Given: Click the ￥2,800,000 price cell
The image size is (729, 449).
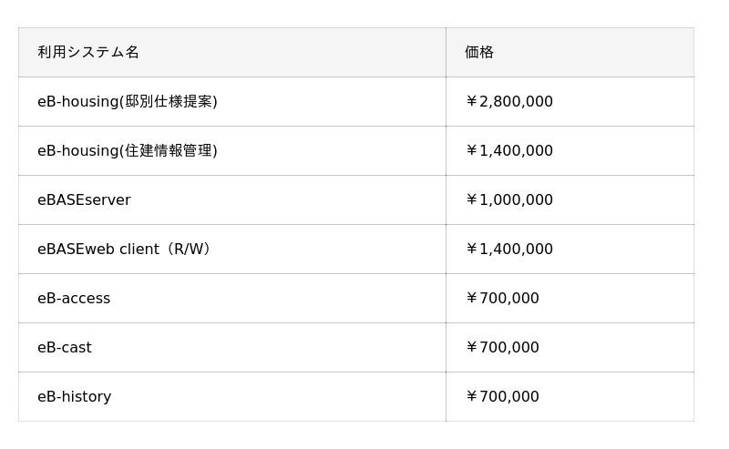Looking at the screenshot, I should click(x=509, y=102).
